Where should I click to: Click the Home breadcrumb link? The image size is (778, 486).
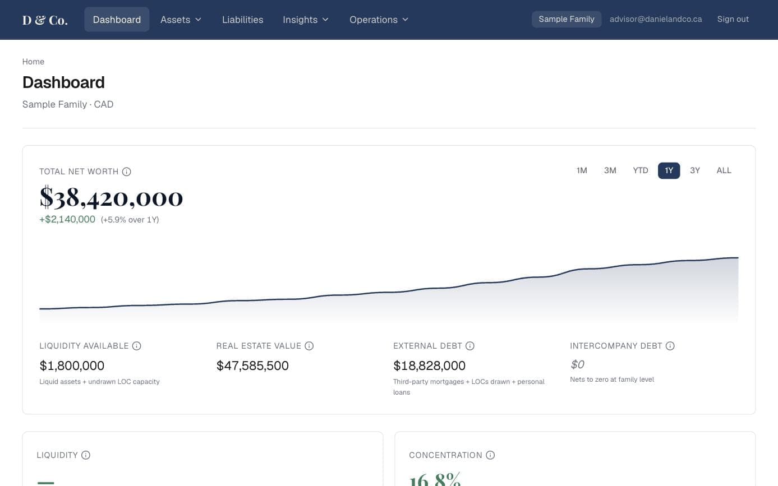(33, 62)
